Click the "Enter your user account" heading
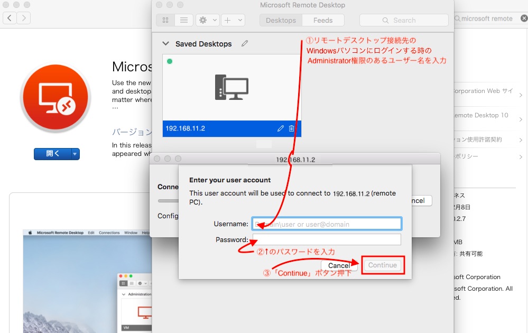Image resolution: width=528 pixels, height=333 pixels. 230,180
